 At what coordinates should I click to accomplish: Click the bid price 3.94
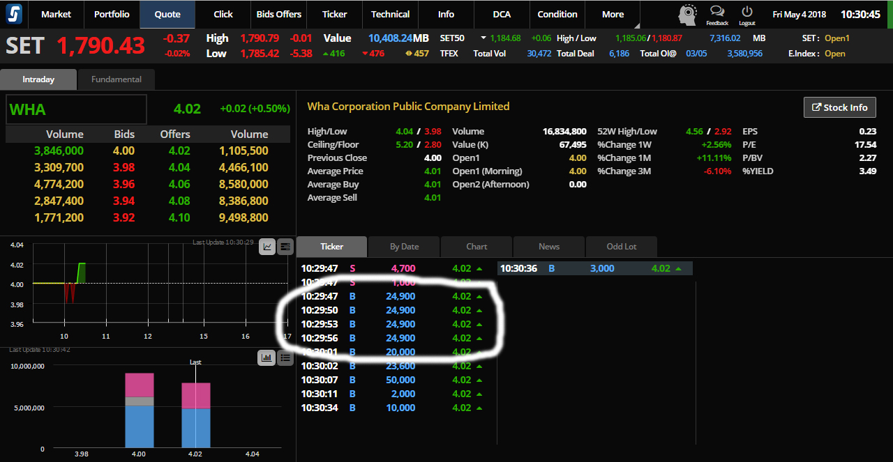pos(123,201)
